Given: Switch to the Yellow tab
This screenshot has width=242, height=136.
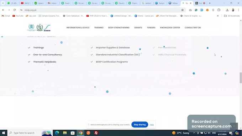Looking at the screenshot, I should pos(173,3).
